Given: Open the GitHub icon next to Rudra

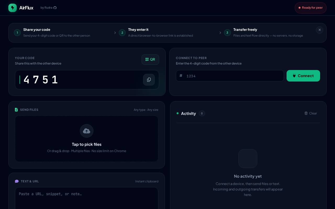Looking at the screenshot, I should 55,8.
